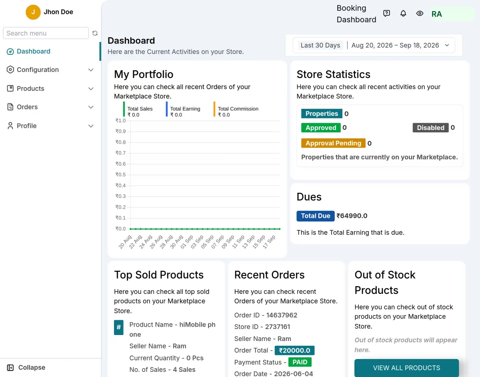The height and width of the screenshot is (377, 480).
Task: Click the Store ID value 2737161
Action: (278, 327)
